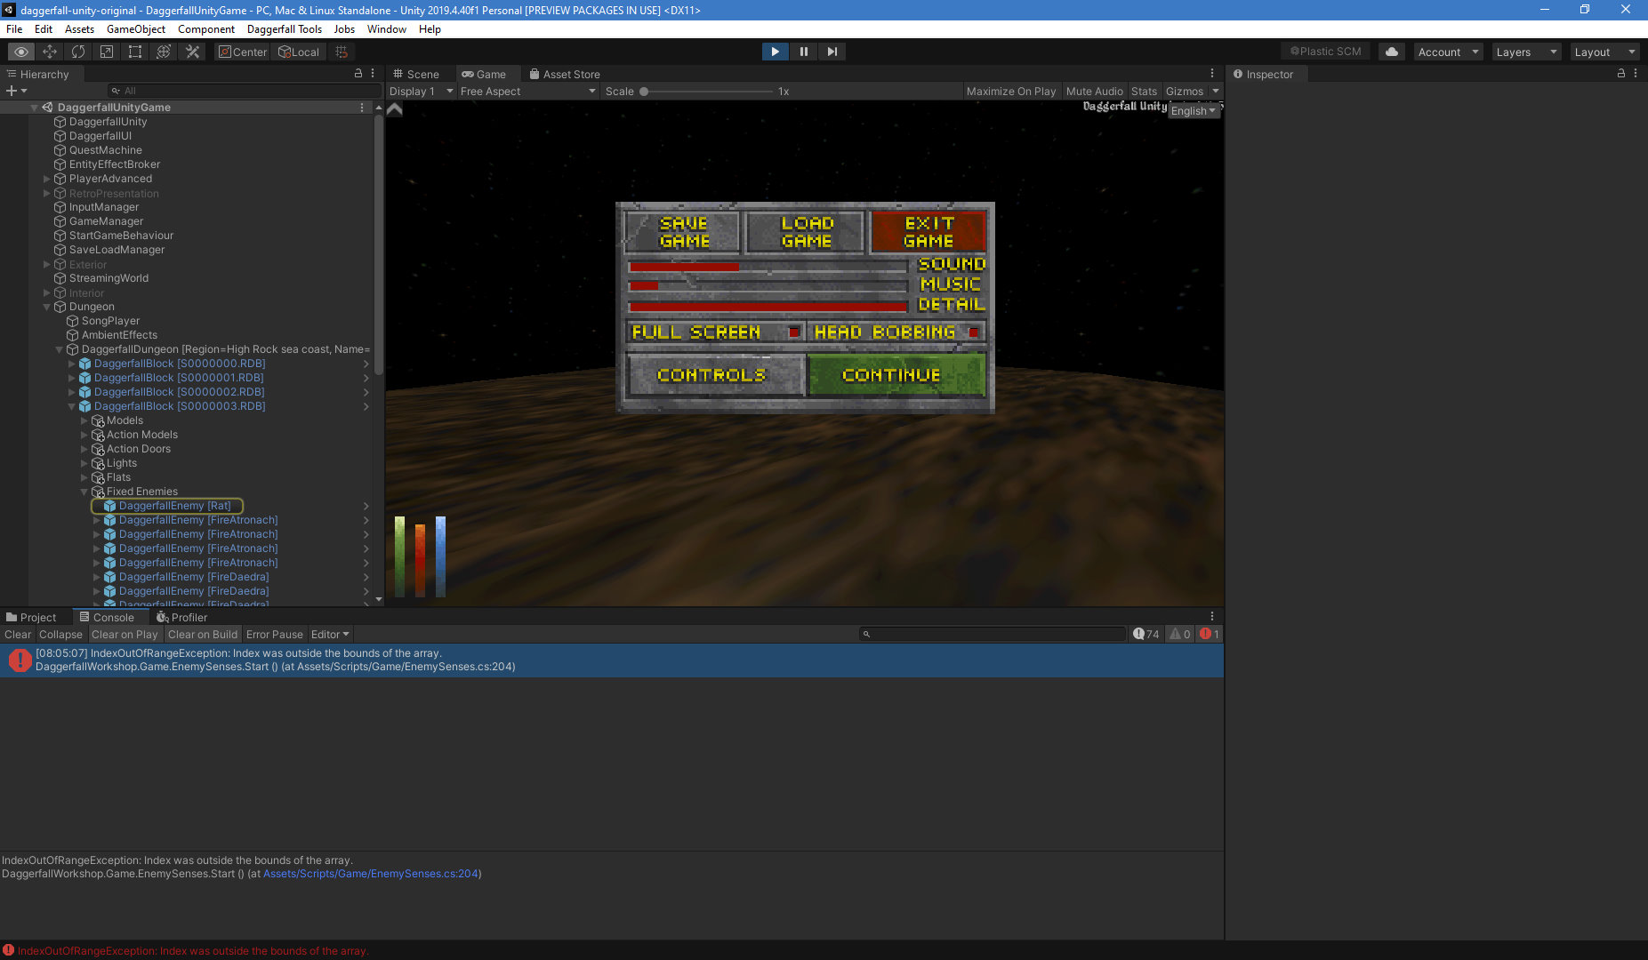Toggle Clear on Play option

[x=125, y=634]
